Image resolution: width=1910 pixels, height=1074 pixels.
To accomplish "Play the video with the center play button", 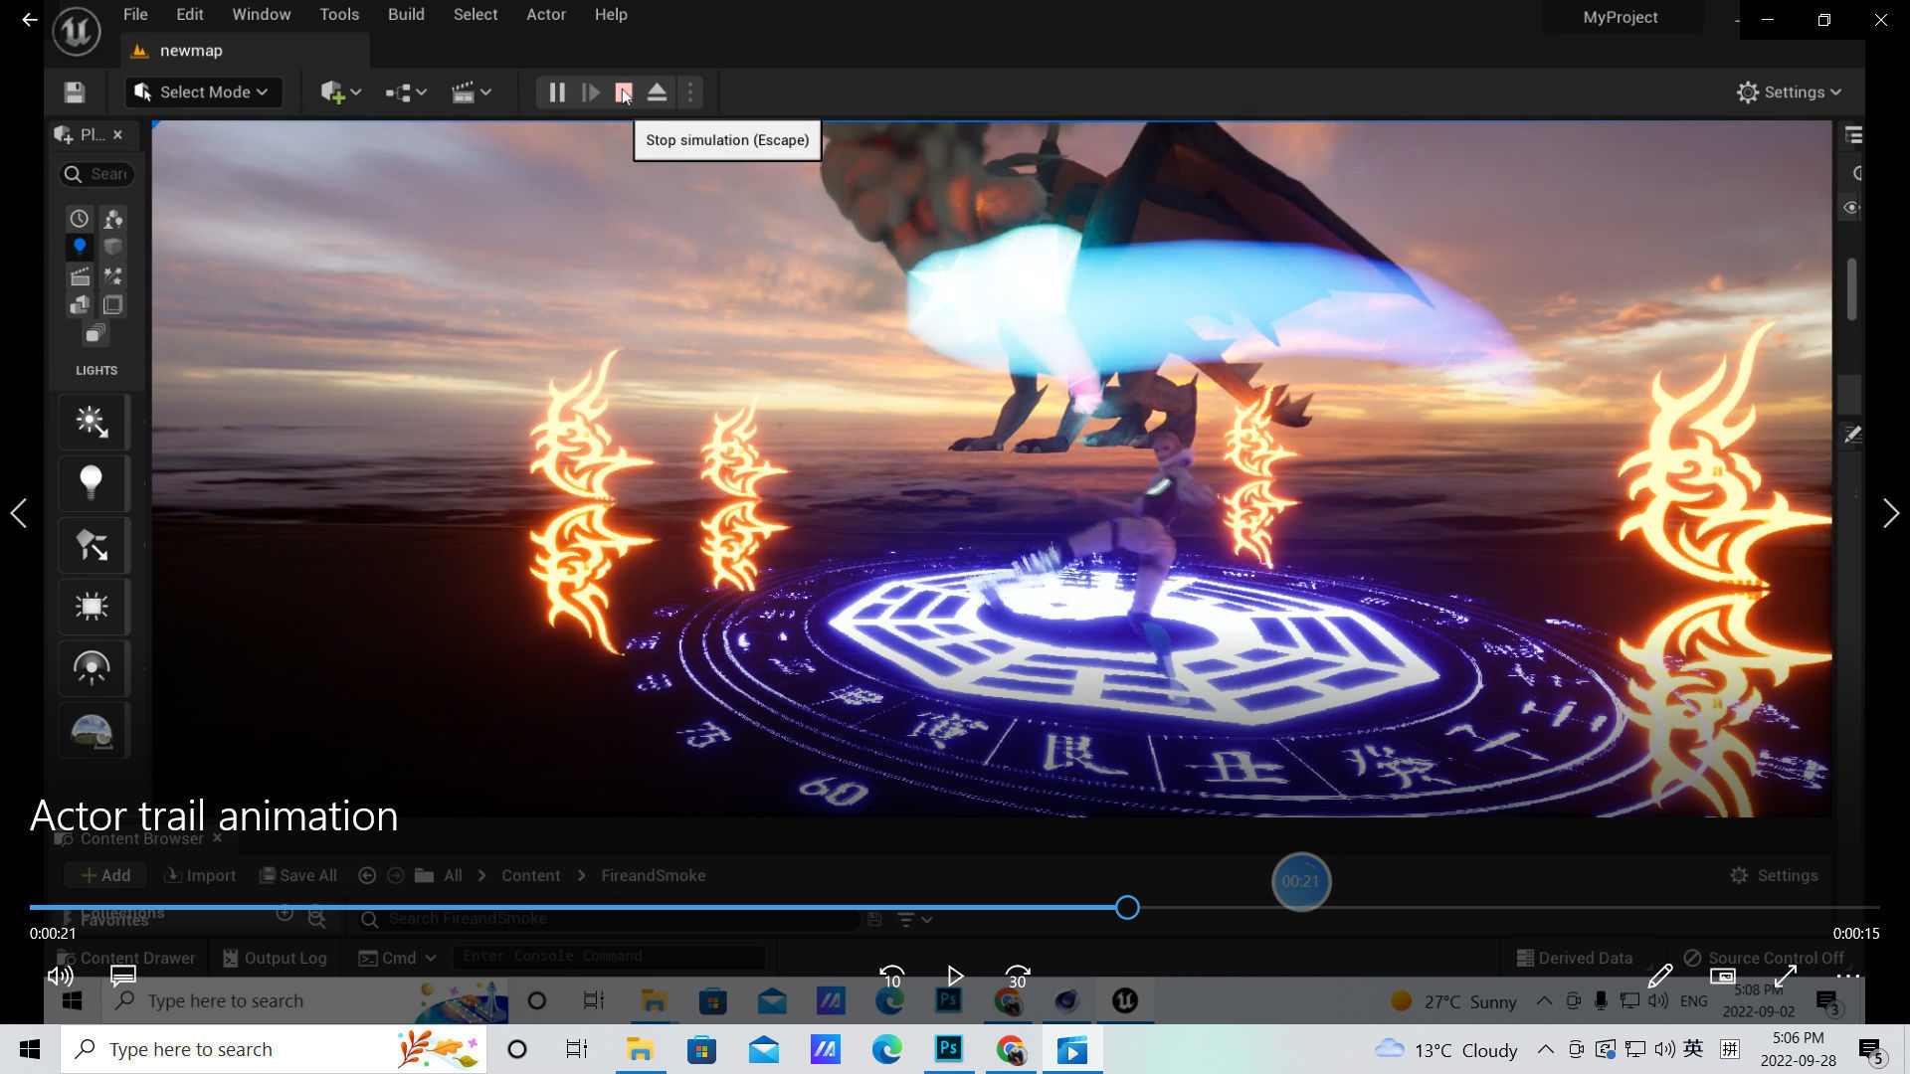I will pyautogui.click(x=954, y=977).
